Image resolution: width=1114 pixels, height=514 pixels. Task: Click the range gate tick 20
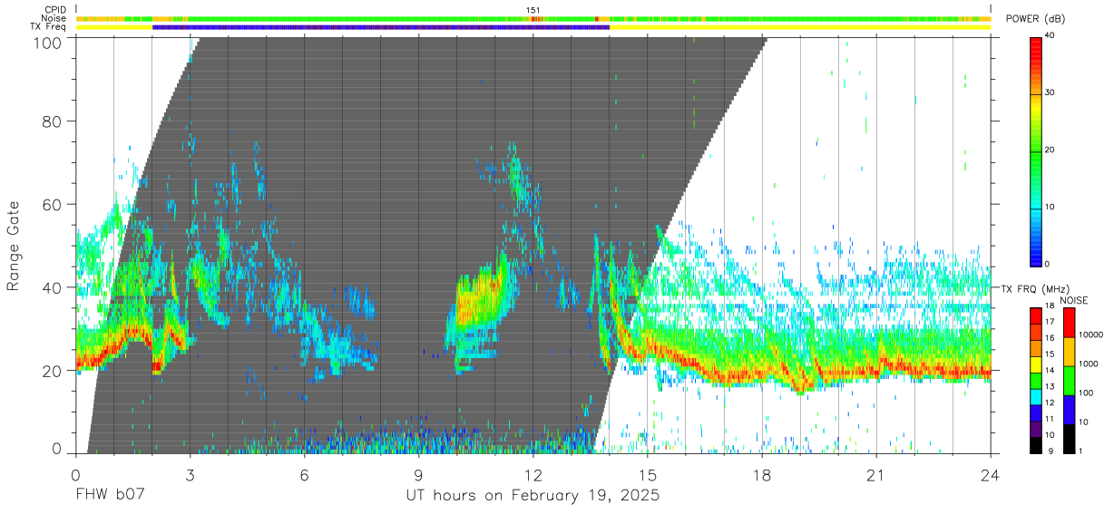point(54,370)
